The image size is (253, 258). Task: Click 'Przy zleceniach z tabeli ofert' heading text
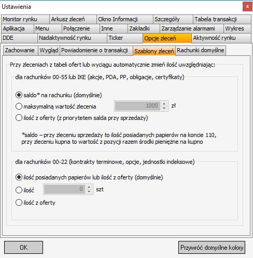pos(113,65)
